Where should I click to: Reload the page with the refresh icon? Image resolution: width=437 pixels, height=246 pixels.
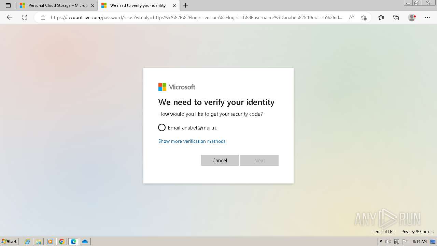click(x=25, y=17)
